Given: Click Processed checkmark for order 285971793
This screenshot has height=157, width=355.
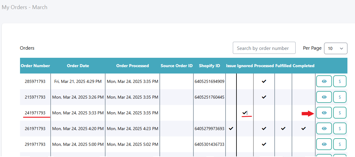Looking at the screenshot, I should (x=264, y=81).
